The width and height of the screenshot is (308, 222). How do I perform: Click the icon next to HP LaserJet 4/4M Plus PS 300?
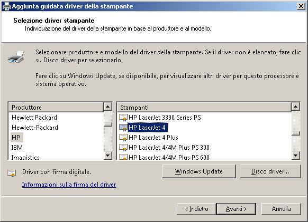[123, 148]
